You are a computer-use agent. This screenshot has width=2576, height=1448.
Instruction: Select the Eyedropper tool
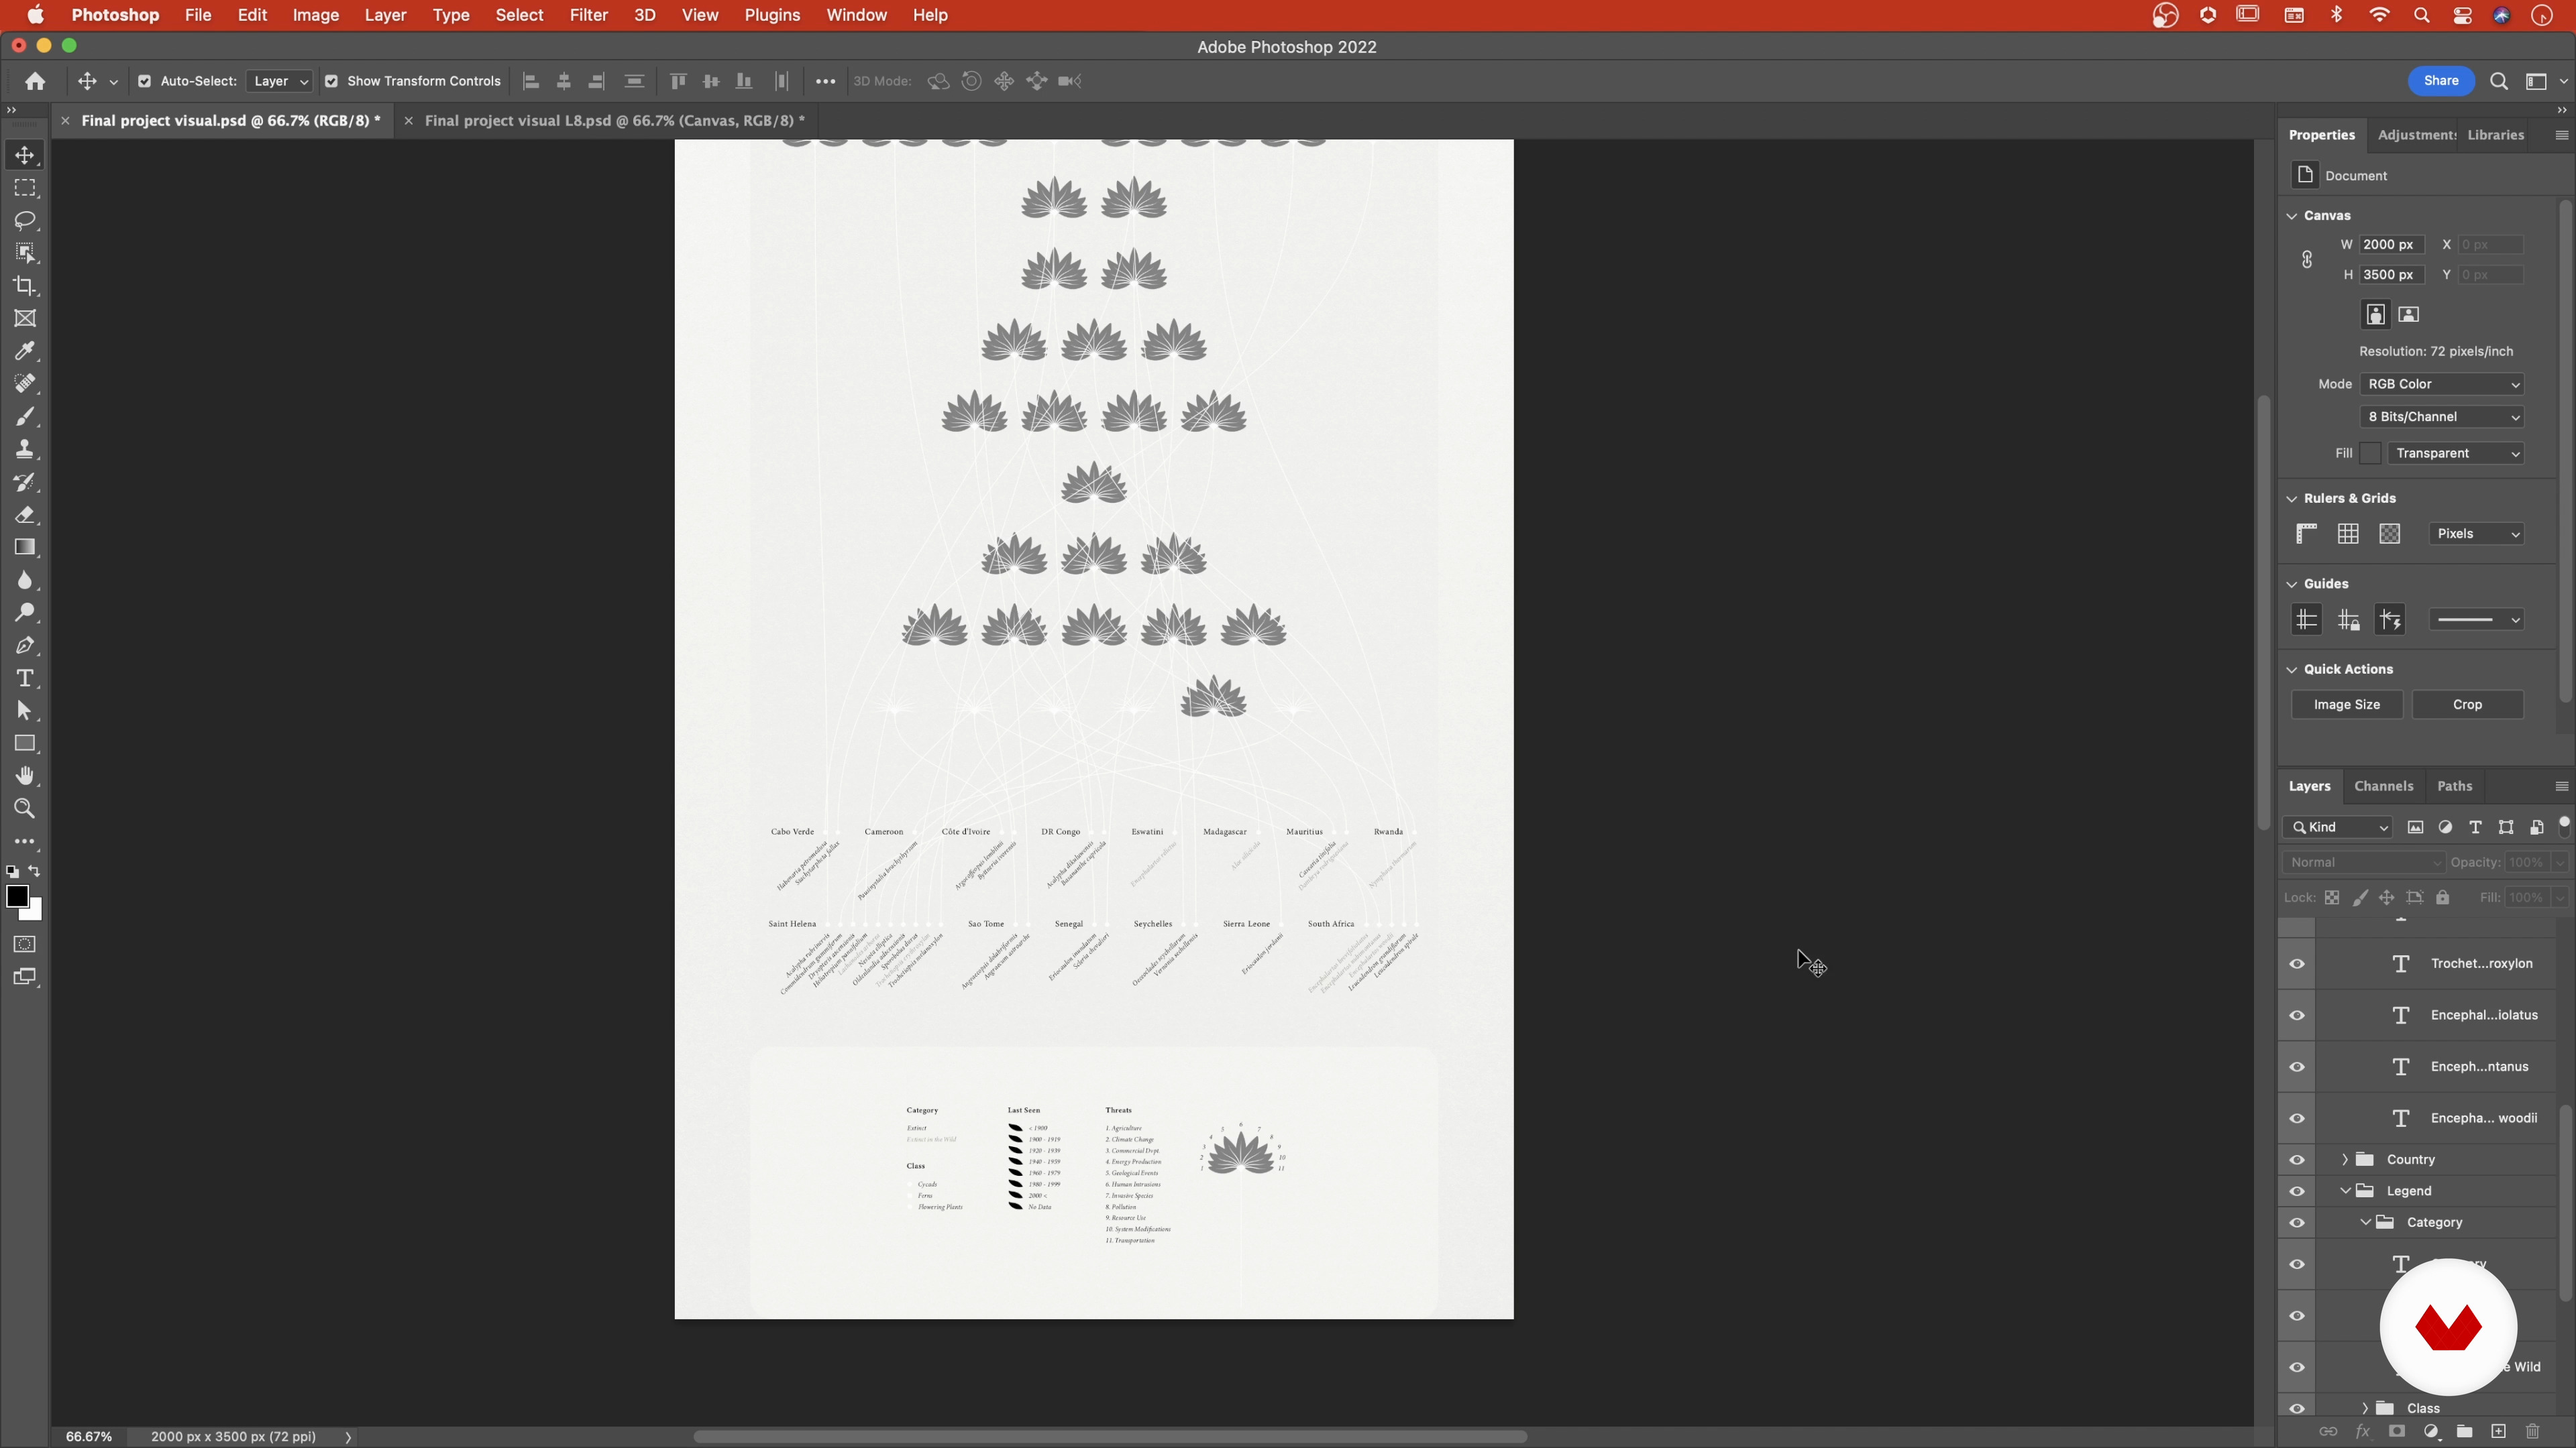25,351
